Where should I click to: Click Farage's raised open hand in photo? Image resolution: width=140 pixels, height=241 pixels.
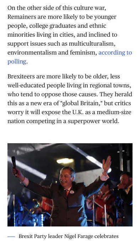coord(107,163)
